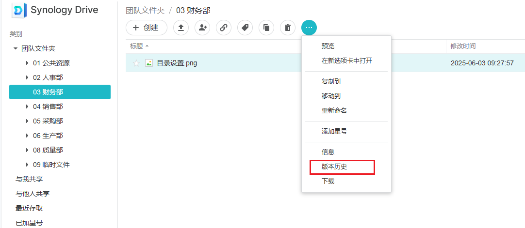Click the get link icon
The width and height of the screenshot is (525, 228).
(224, 28)
